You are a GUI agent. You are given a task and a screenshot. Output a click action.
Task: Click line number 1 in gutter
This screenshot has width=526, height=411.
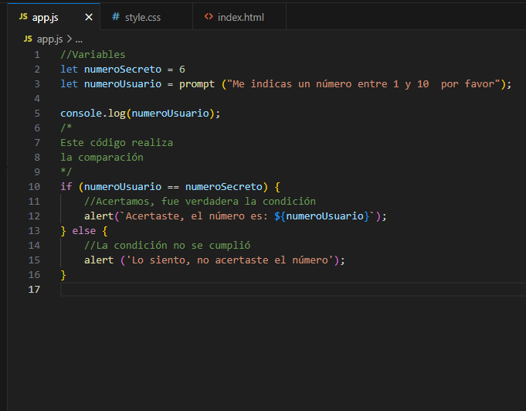pos(37,54)
